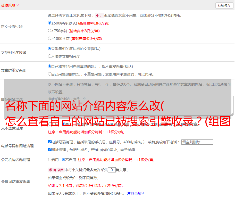
Task: Select 关闭 for 文本鉴黄过滤
Action: pyautogui.click(x=63, y=124)
